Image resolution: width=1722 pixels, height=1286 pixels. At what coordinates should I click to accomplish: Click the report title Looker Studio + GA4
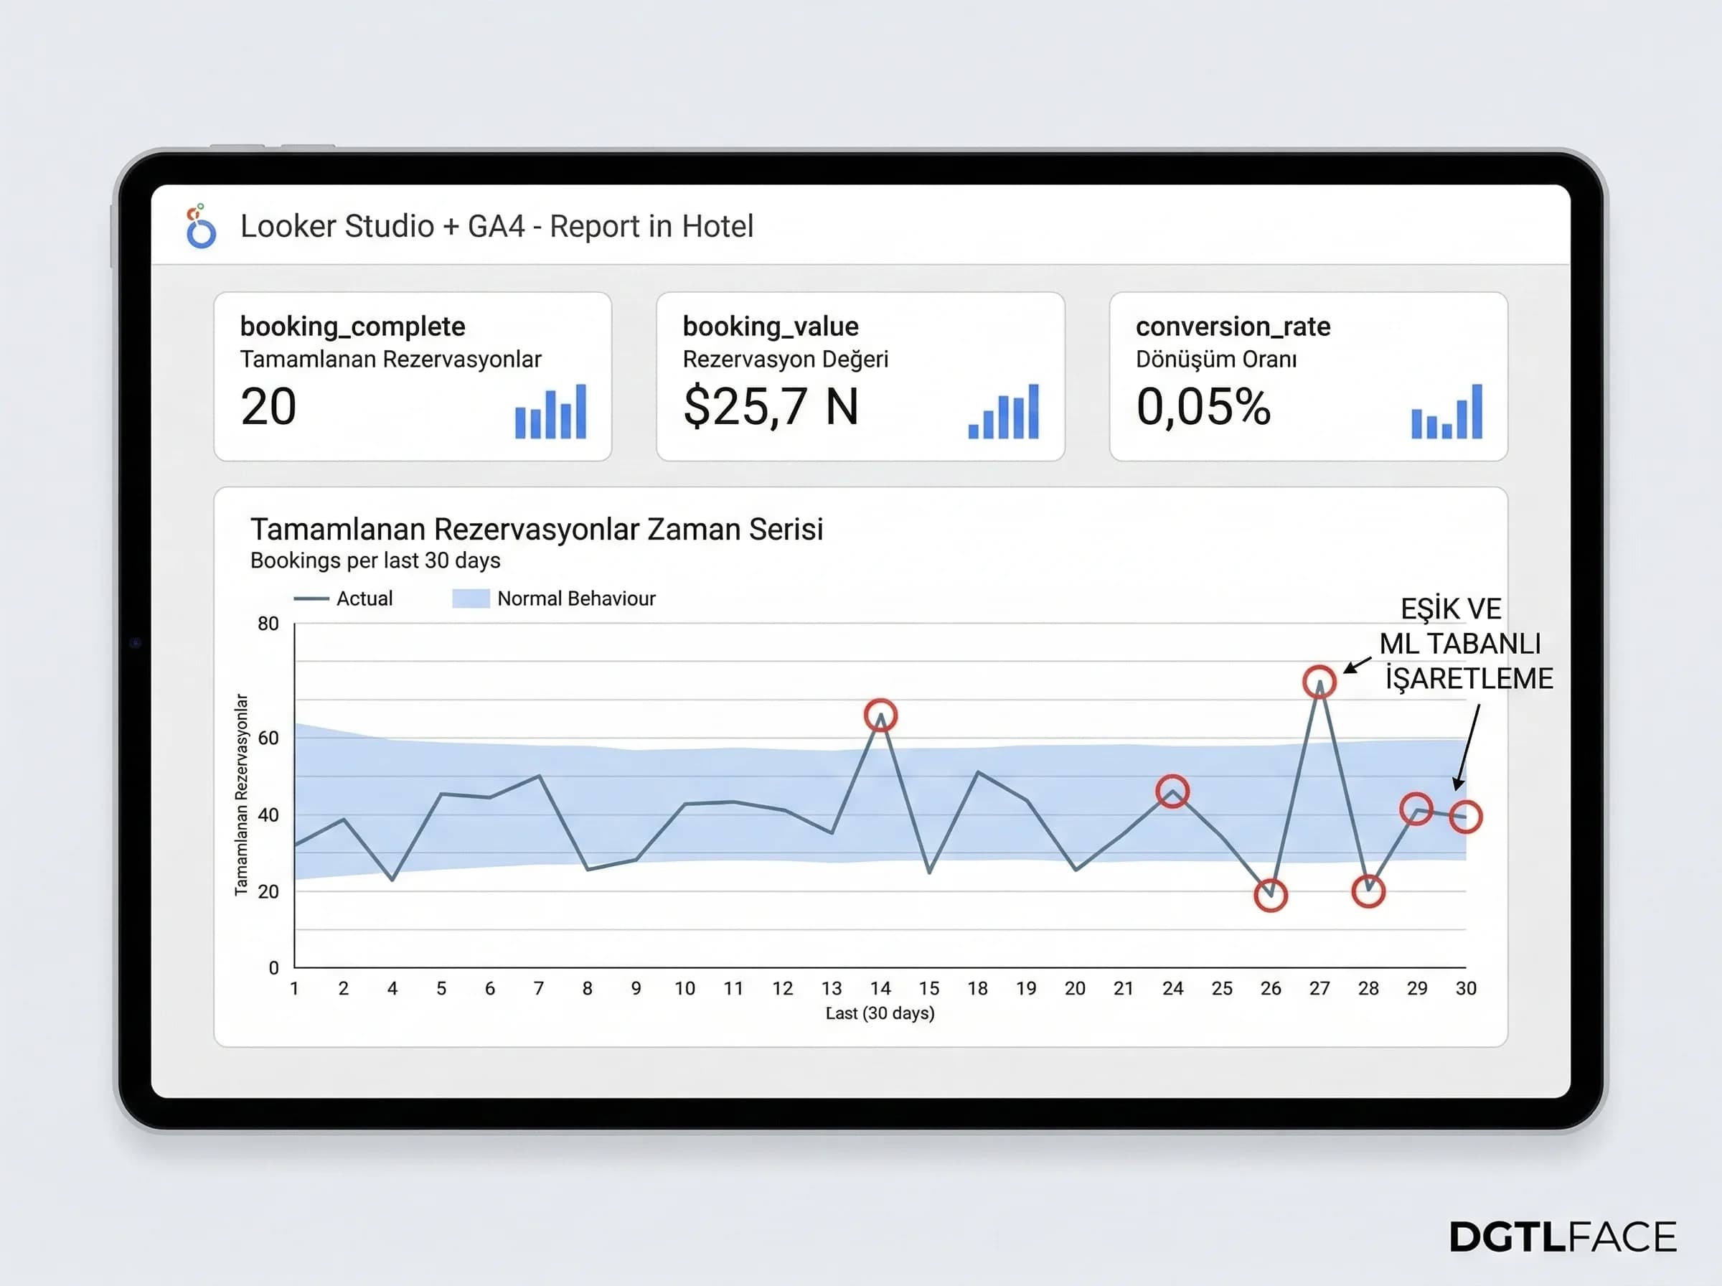(497, 227)
